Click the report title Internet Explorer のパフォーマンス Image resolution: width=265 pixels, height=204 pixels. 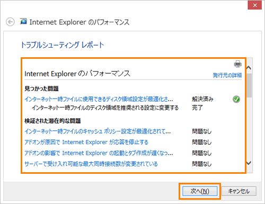(x=77, y=74)
